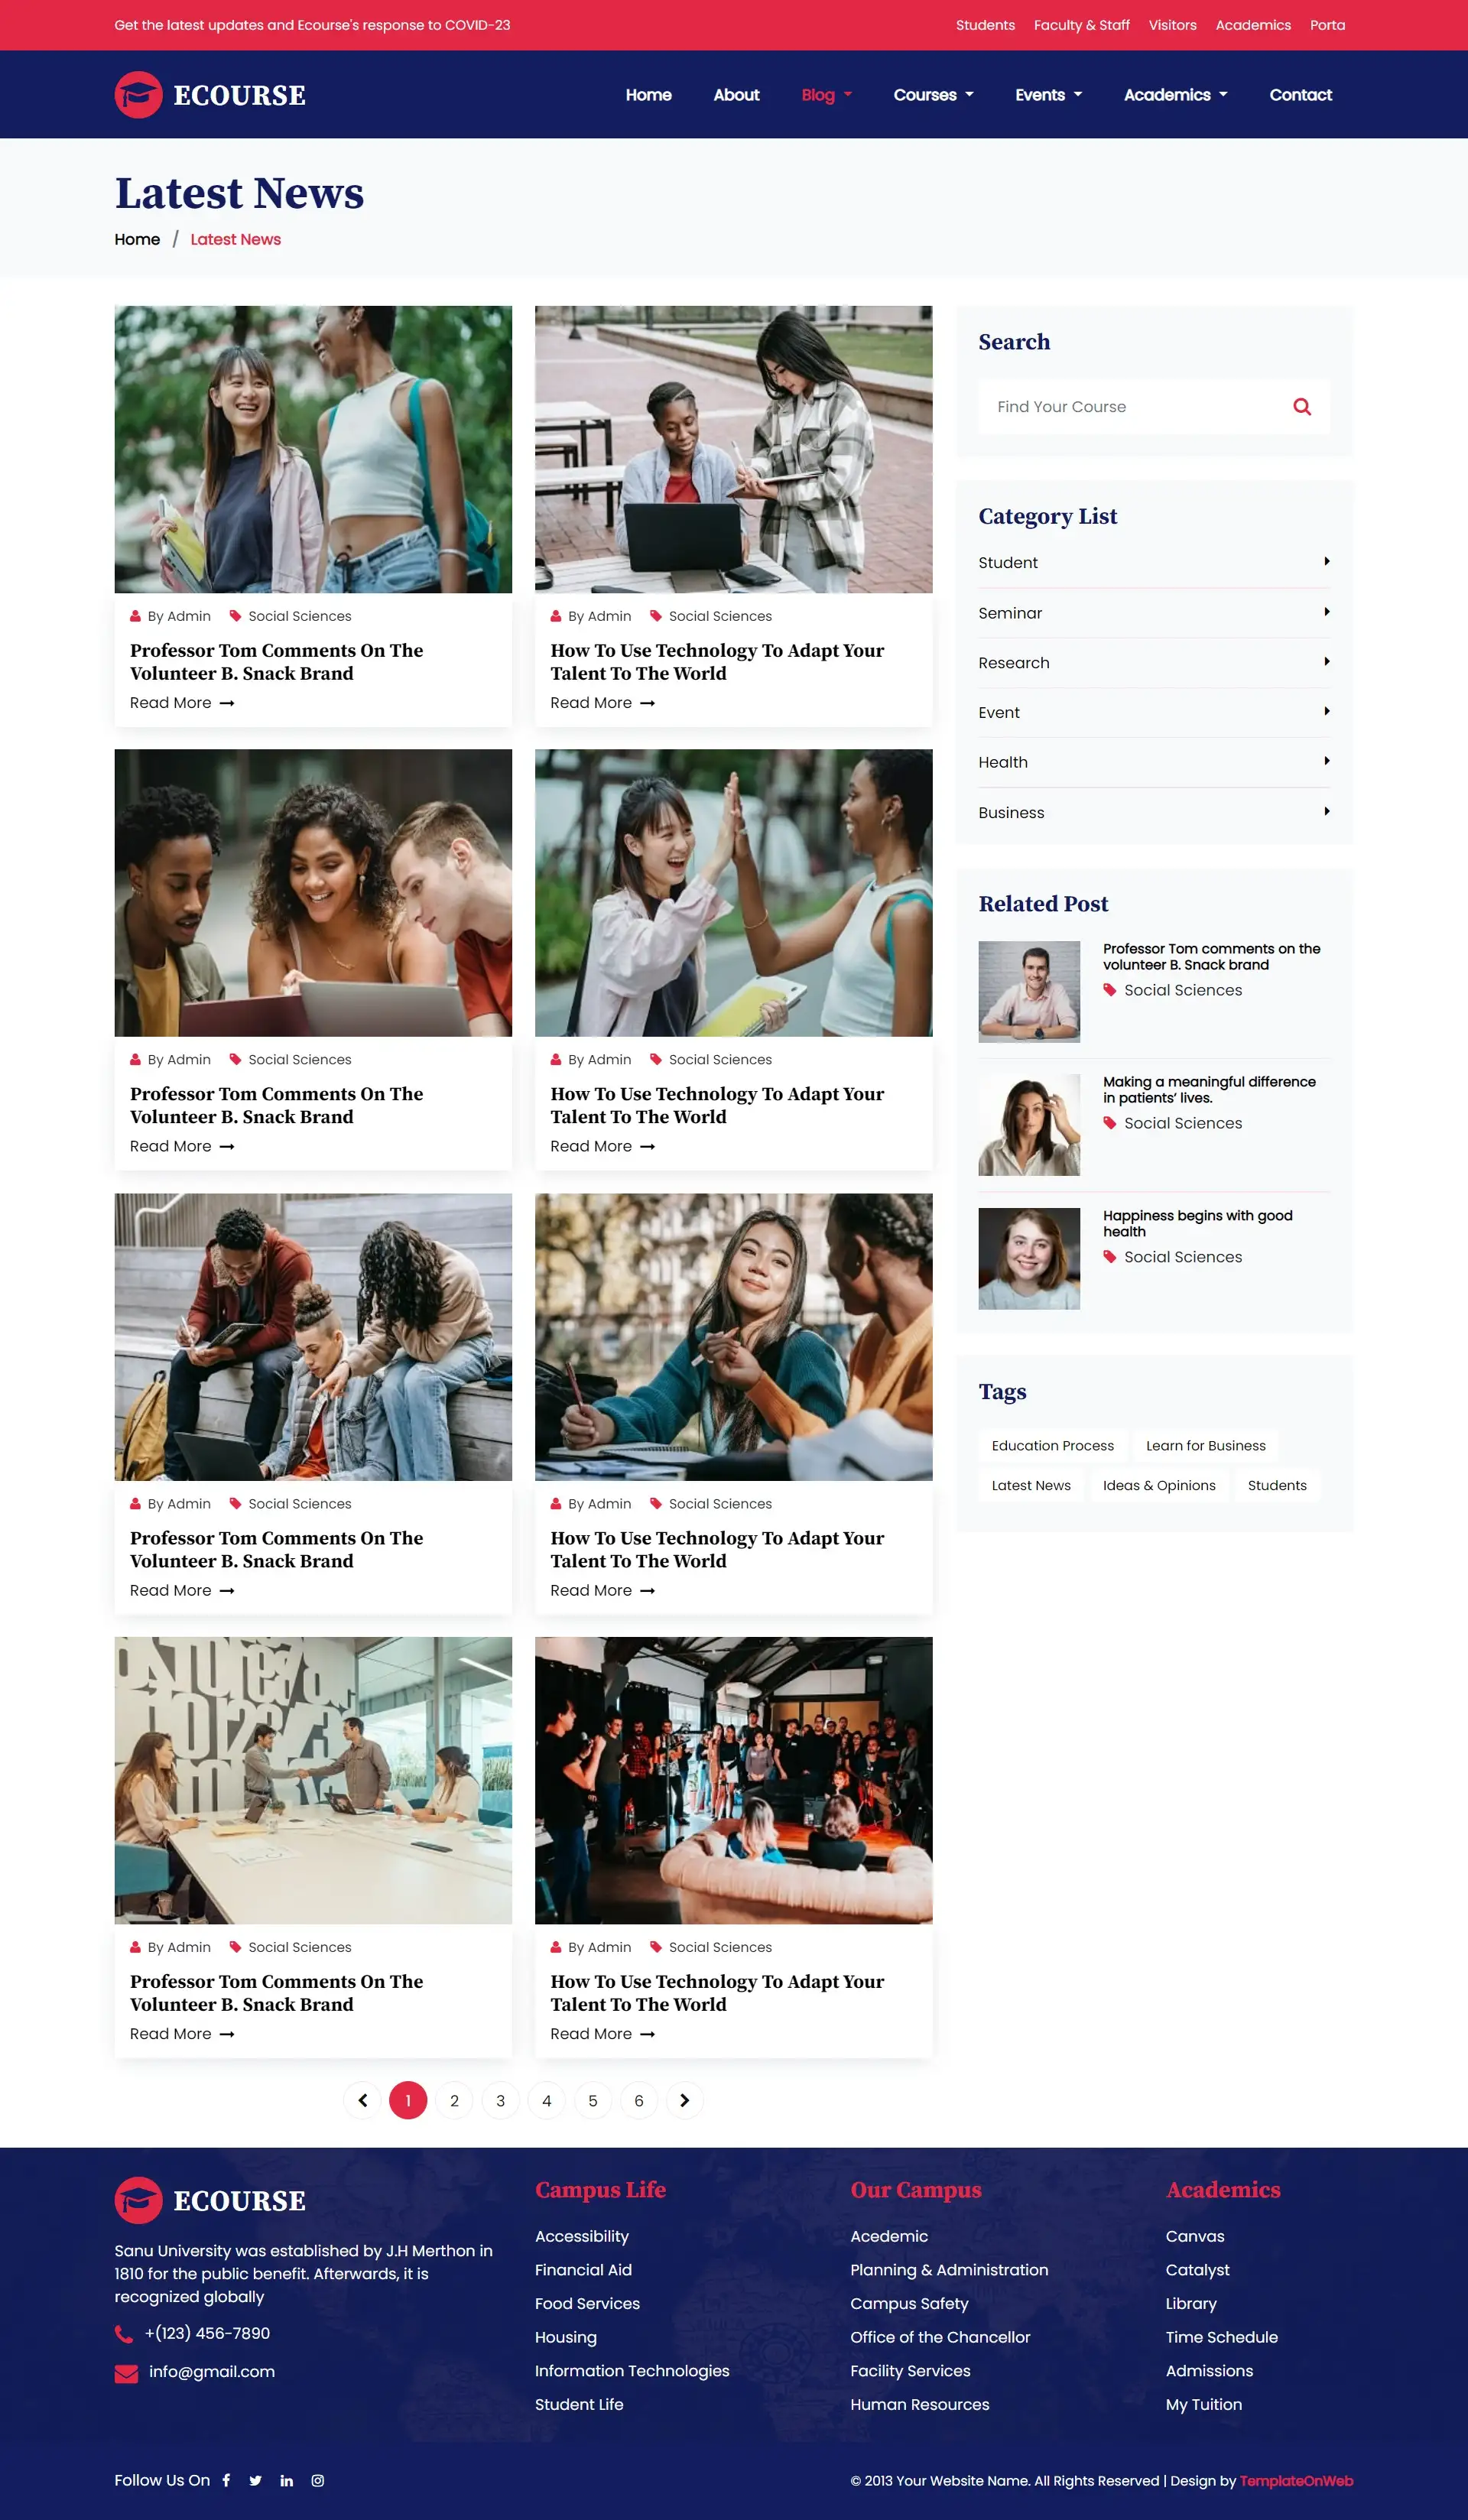The width and height of the screenshot is (1468, 2520).
Task: Expand the Health category arrow
Action: click(1326, 762)
